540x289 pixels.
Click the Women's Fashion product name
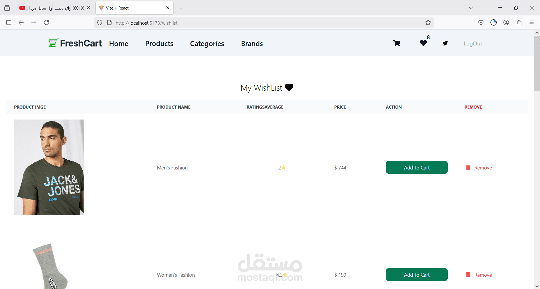click(176, 275)
